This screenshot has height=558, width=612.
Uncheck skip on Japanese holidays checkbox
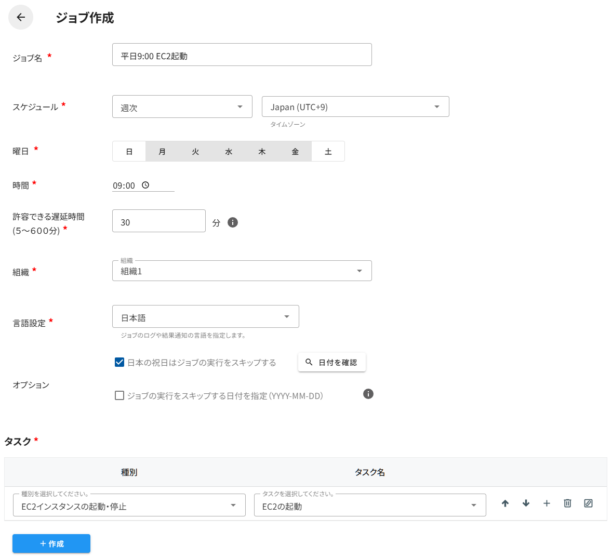pos(119,362)
